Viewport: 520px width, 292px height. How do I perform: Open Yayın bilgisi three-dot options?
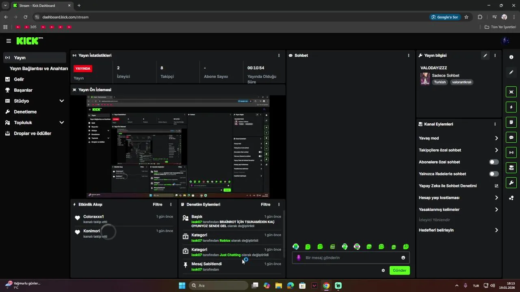tap(495, 56)
